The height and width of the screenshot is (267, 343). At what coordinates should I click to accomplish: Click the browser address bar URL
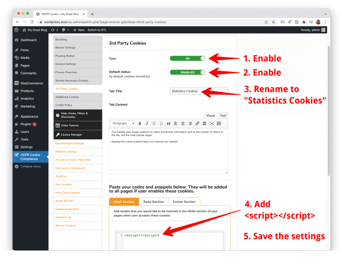(105, 22)
